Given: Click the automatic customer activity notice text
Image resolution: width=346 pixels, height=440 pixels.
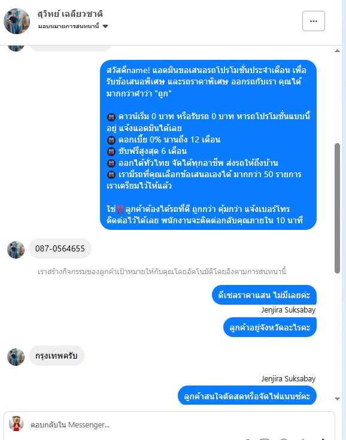Looking at the screenshot, I should [162, 272].
